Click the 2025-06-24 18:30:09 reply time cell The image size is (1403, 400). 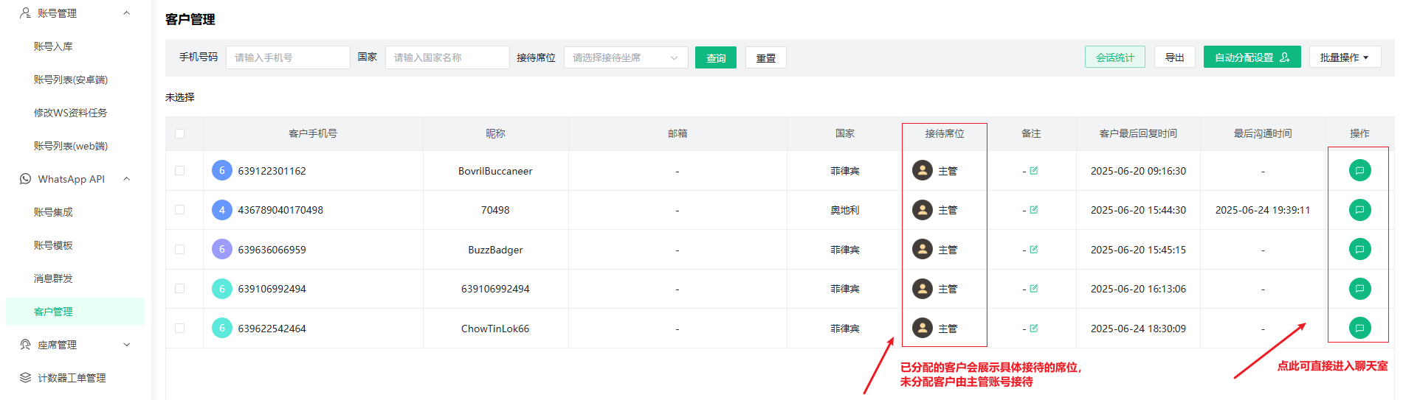pos(1138,329)
